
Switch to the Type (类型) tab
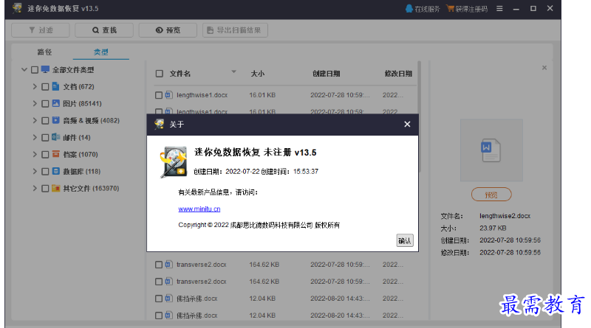(101, 52)
